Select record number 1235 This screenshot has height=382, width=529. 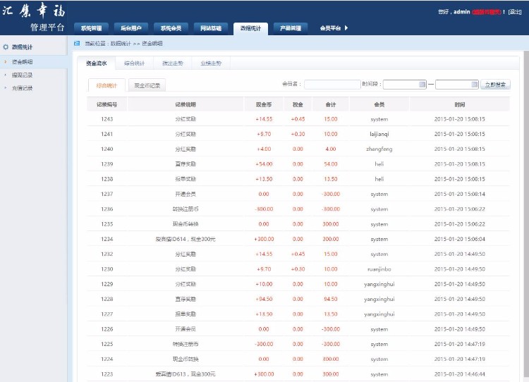click(107, 224)
